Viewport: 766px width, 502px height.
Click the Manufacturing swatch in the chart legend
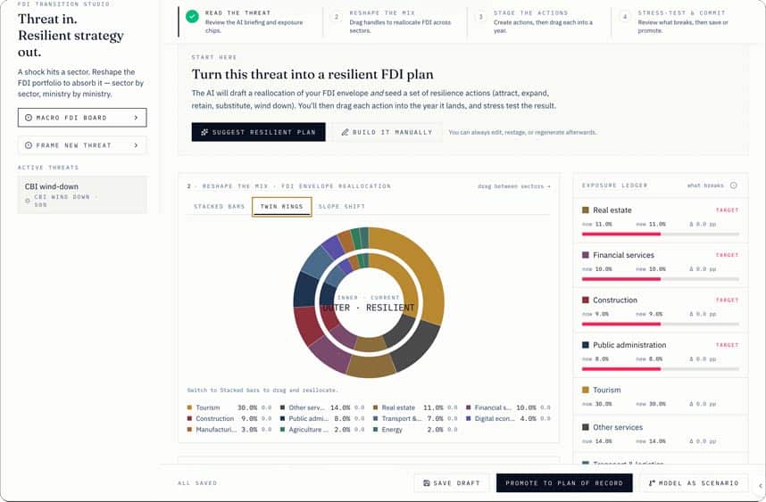tap(189, 430)
